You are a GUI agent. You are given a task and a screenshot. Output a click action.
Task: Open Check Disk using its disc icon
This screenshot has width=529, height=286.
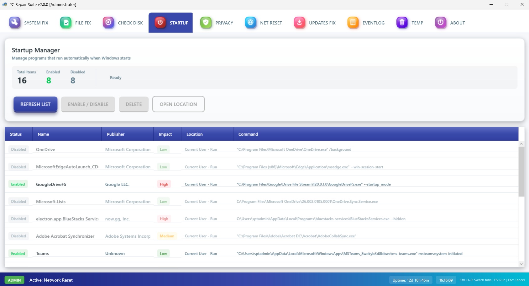[x=108, y=22]
